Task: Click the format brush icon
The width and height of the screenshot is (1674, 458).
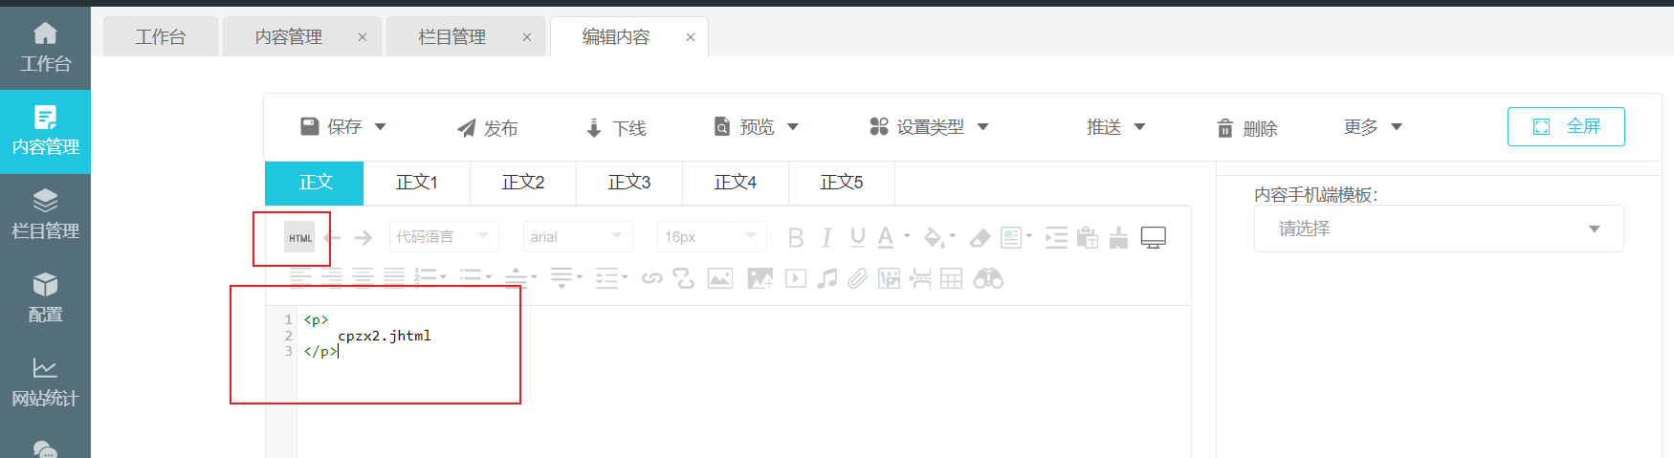Action: point(1118,237)
